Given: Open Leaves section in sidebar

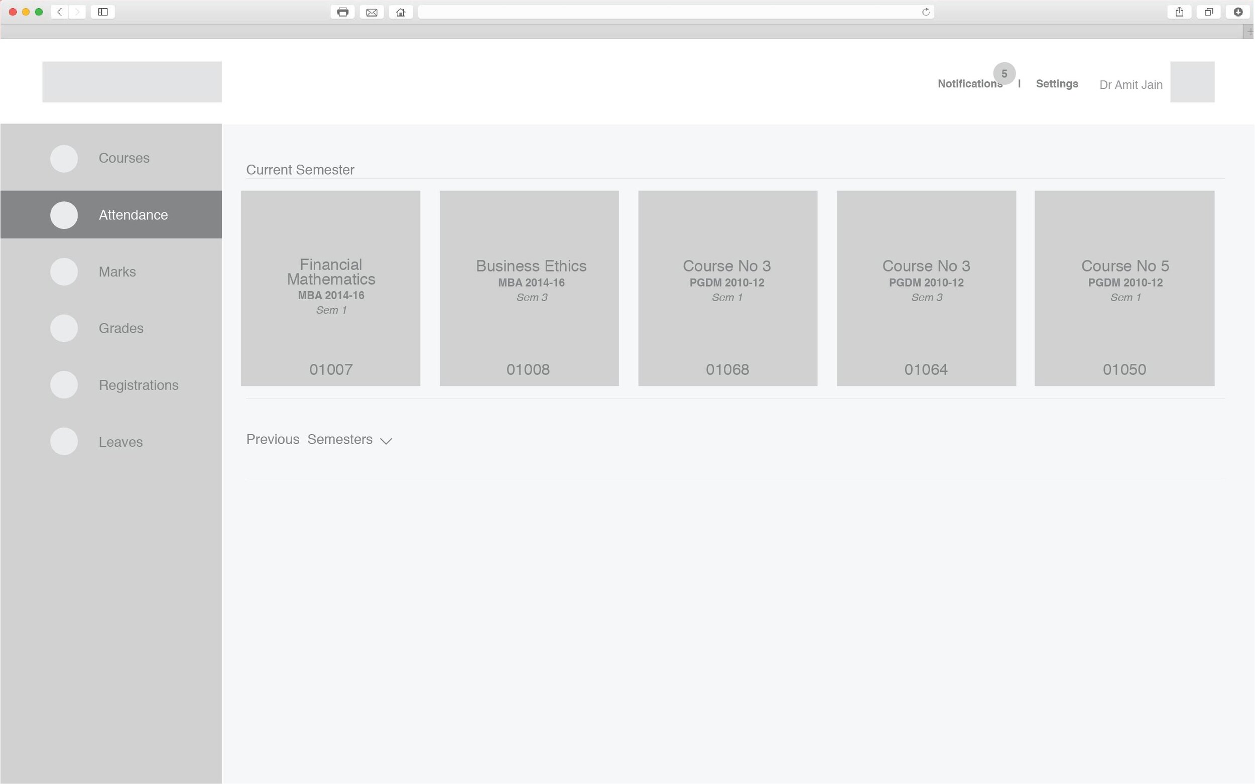Looking at the screenshot, I should 120,442.
